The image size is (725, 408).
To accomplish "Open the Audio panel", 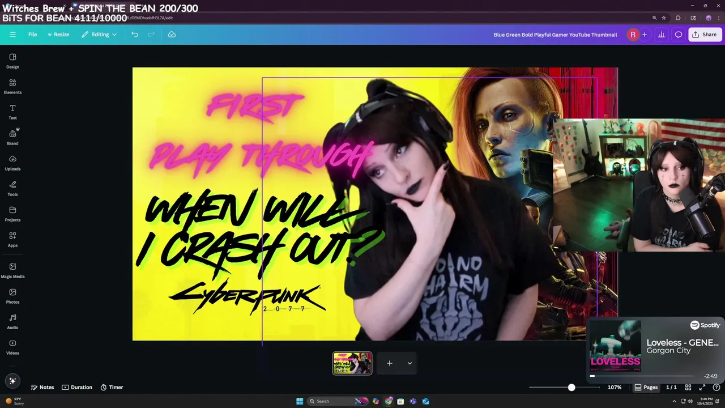I will [x=12, y=322].
